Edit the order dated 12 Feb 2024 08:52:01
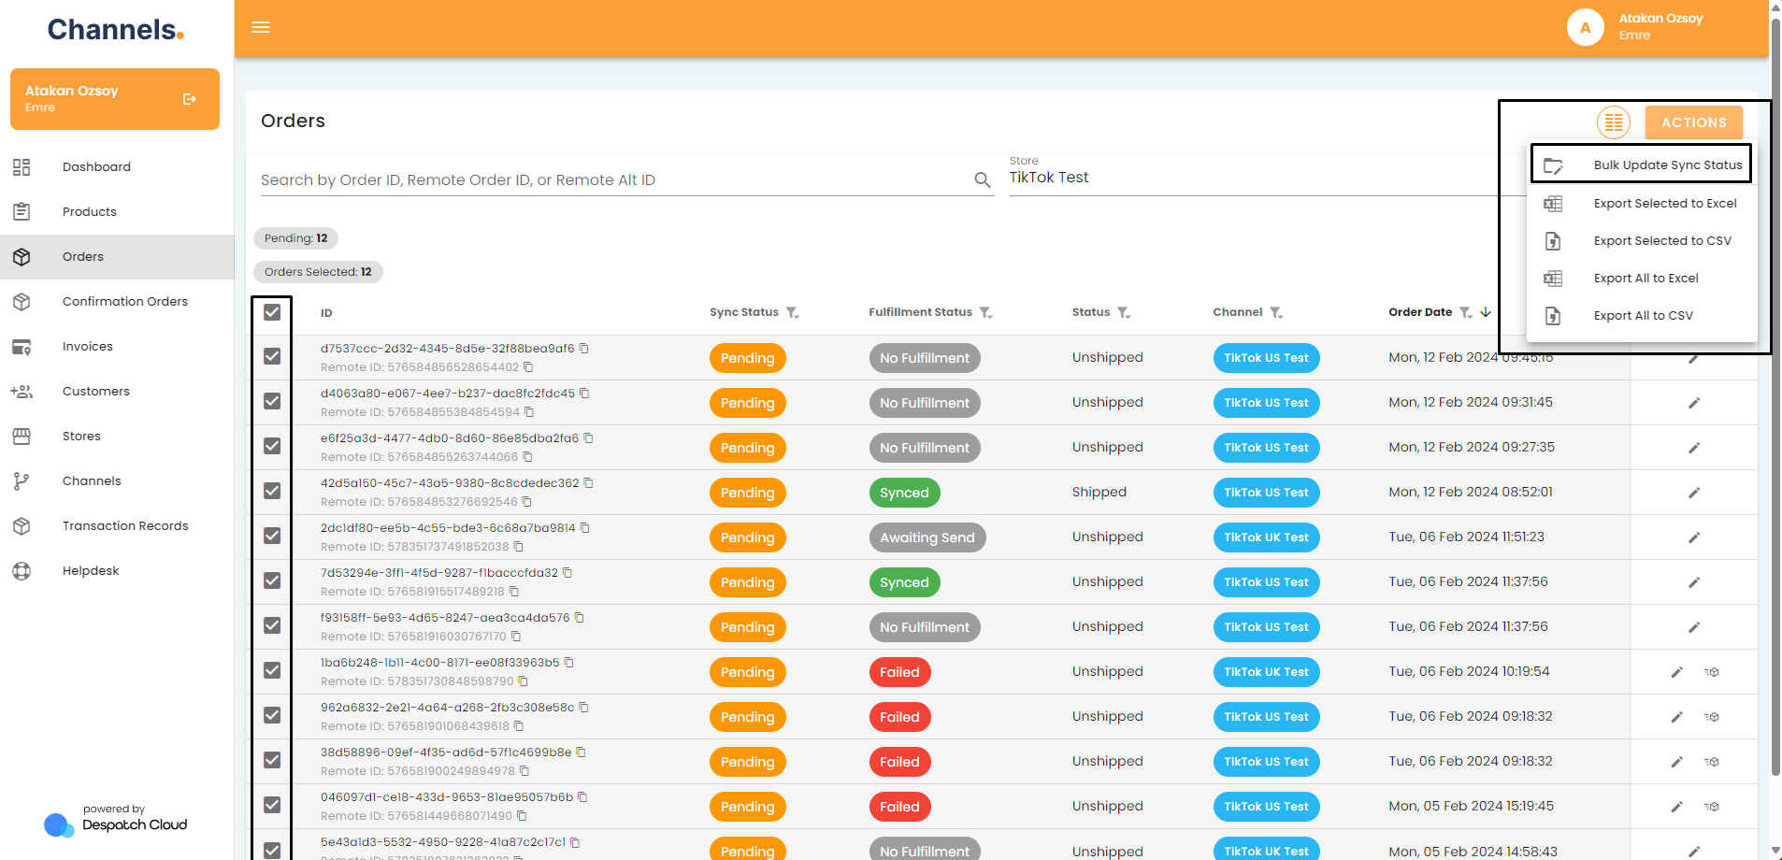 (x=1693, y=493)
